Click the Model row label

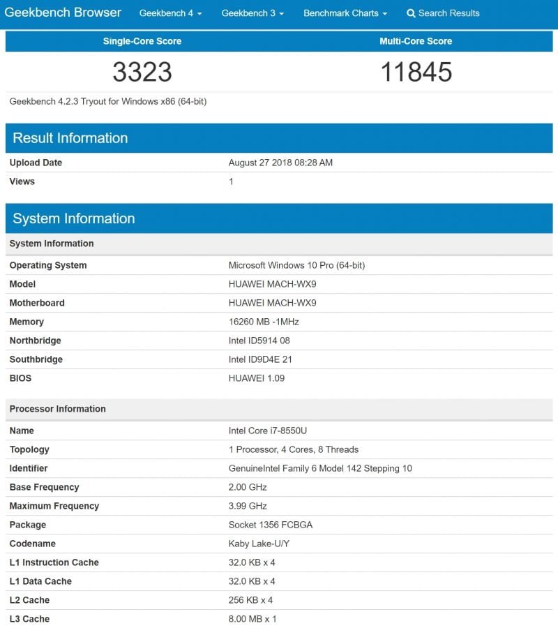point(22,284)
